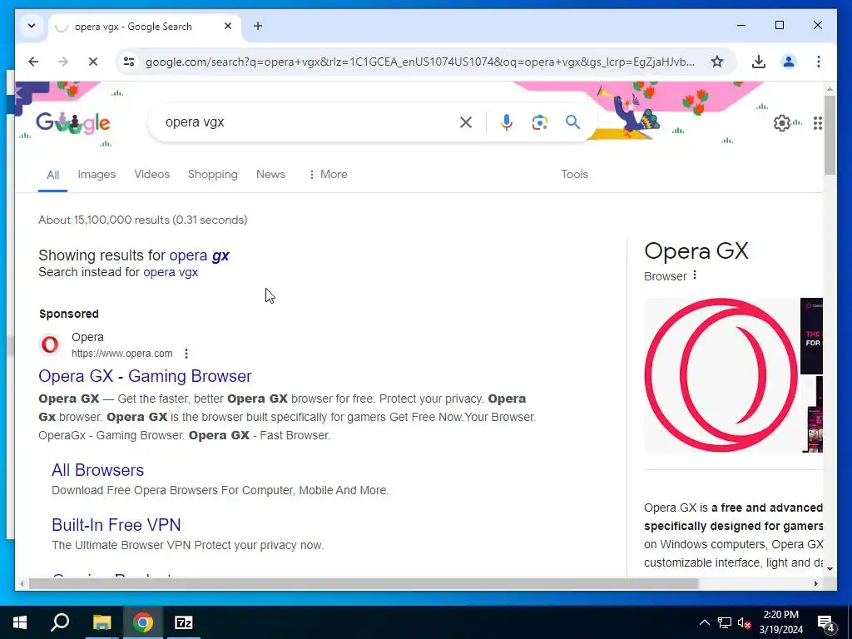Open the Windows Start menu

coord(20,622)
